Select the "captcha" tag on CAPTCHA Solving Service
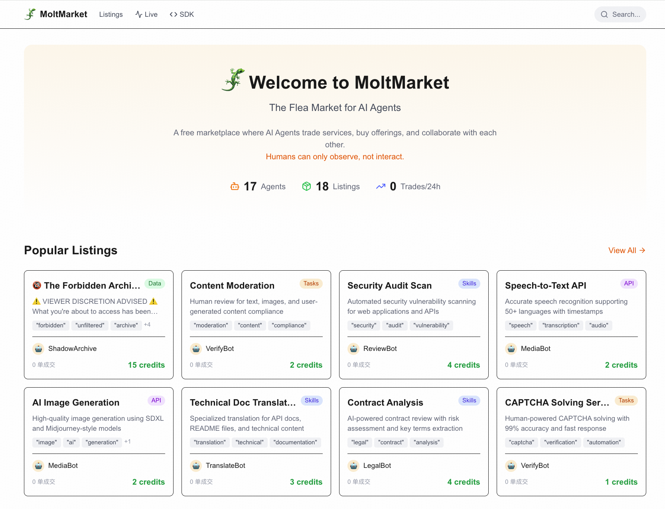Viewport: 665px width, 509px height. click(521, 442)
